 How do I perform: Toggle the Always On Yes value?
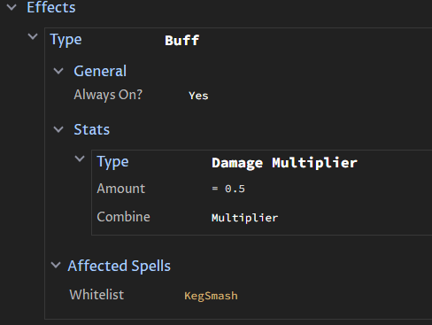click(198, 96)
